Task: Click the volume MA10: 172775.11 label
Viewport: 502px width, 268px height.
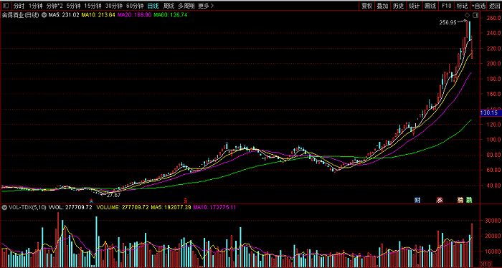Action: coord(214,207)
